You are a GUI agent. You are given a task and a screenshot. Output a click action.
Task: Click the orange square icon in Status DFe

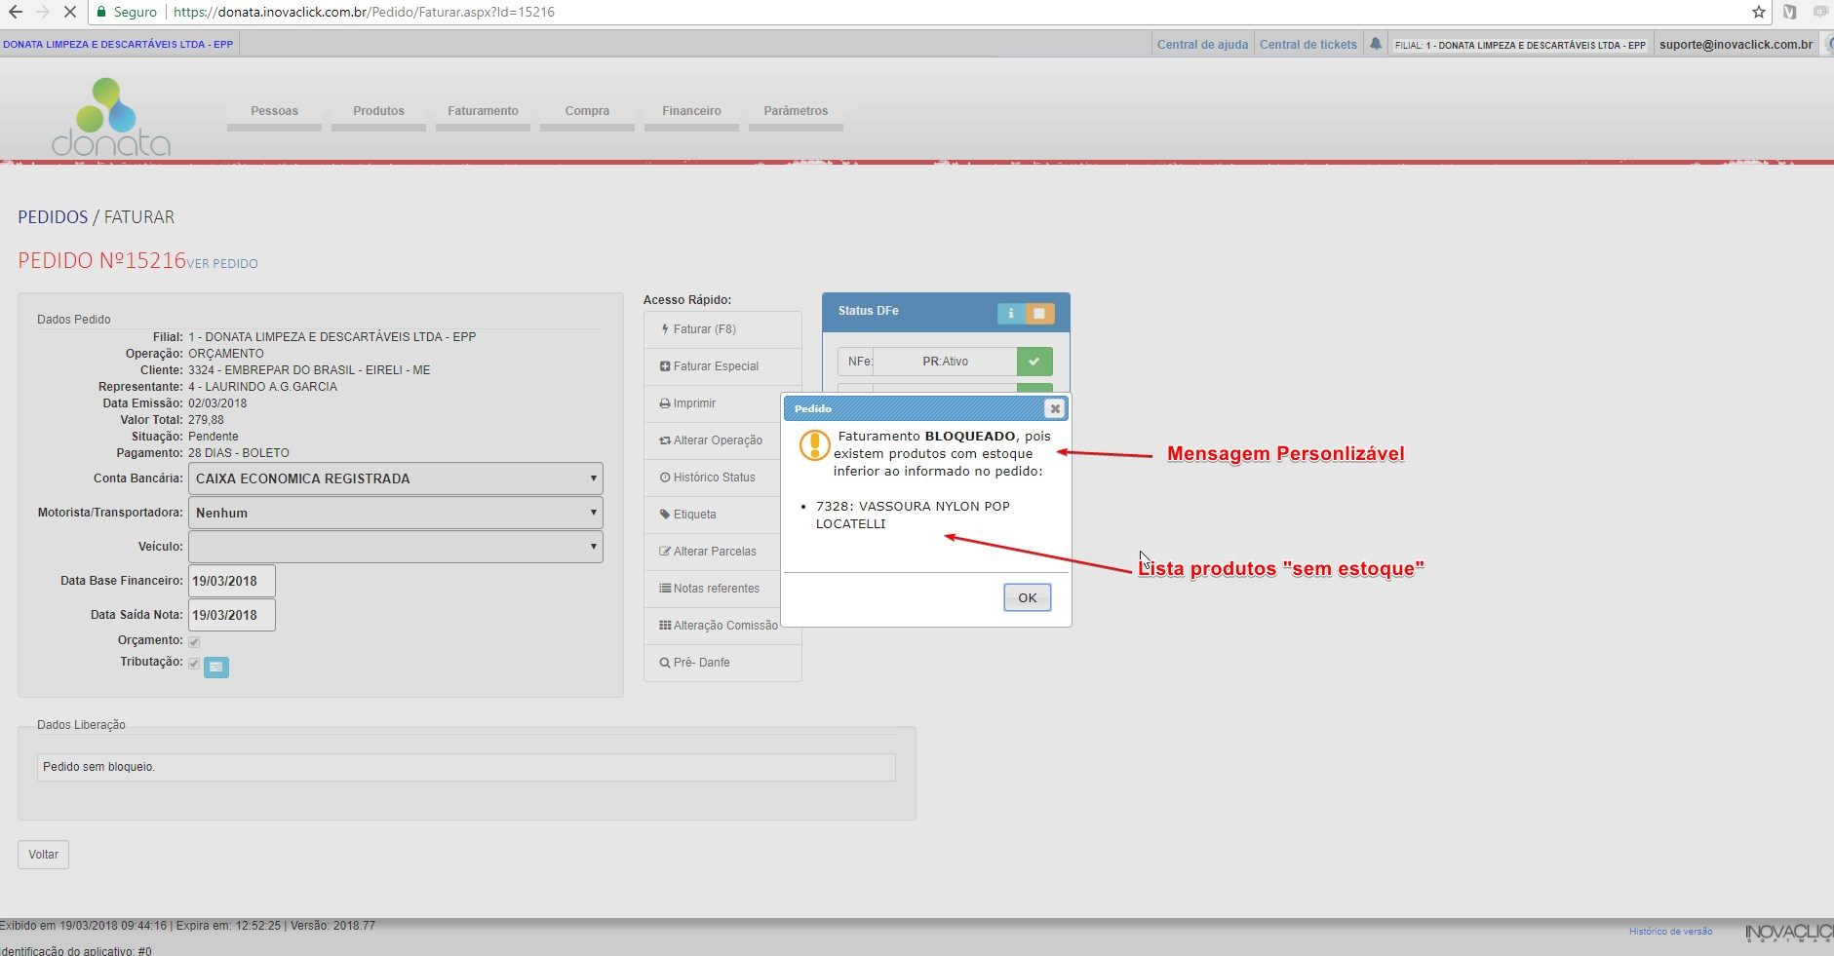1039,313
